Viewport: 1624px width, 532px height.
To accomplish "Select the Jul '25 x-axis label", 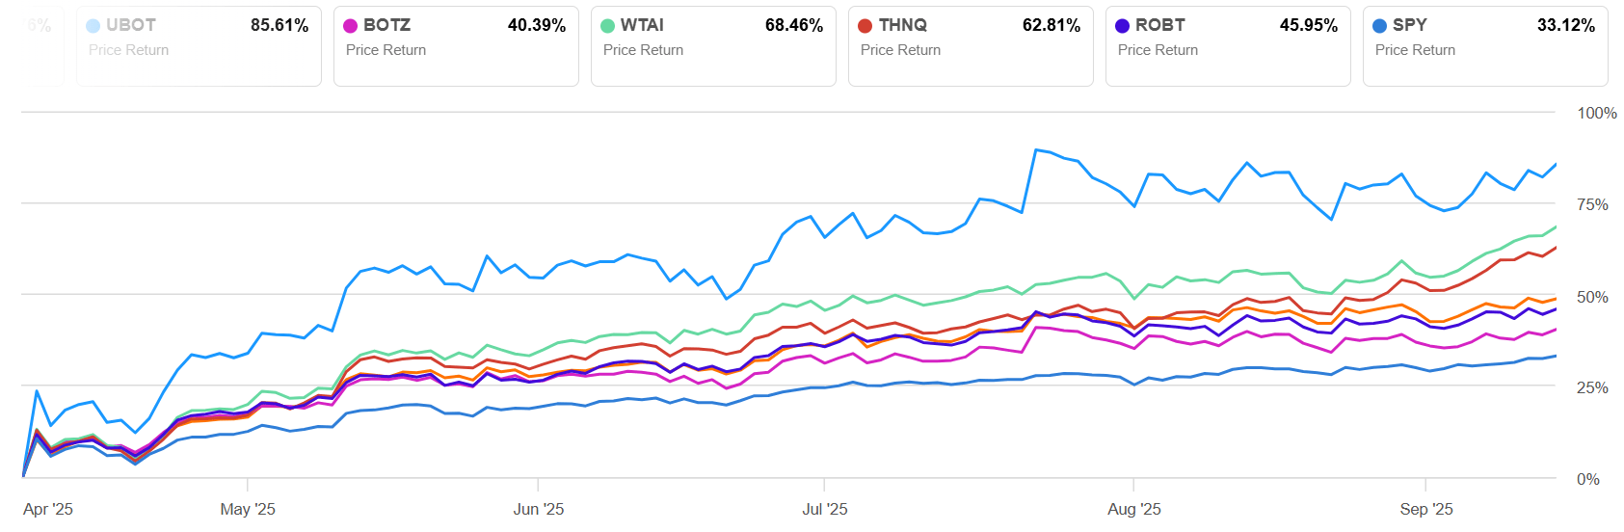I will point(825,509).
